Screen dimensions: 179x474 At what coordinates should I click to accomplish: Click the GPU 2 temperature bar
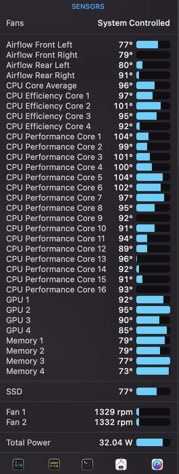click(x=153, y=310)
